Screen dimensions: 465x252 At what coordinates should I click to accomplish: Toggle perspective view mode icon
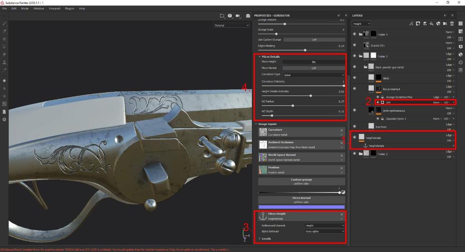(222, 15)
